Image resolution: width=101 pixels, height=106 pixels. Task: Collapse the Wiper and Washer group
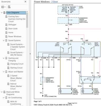pyautogui.click(x=4, y=72)
